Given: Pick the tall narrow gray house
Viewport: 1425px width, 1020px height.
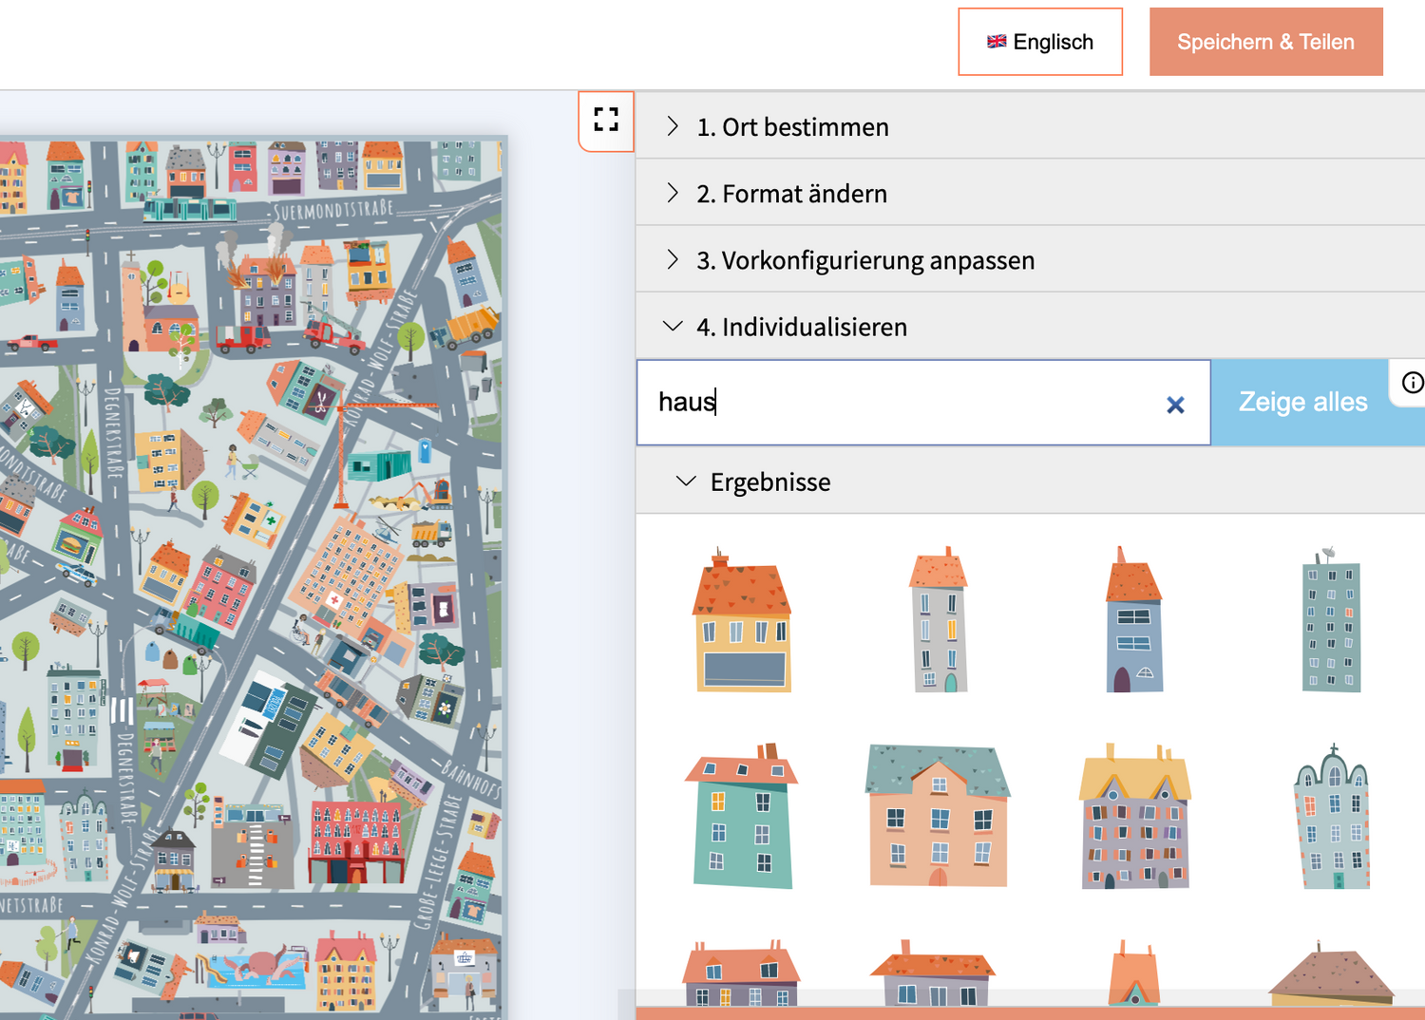Looking at the screenshot, I should 939,621.
